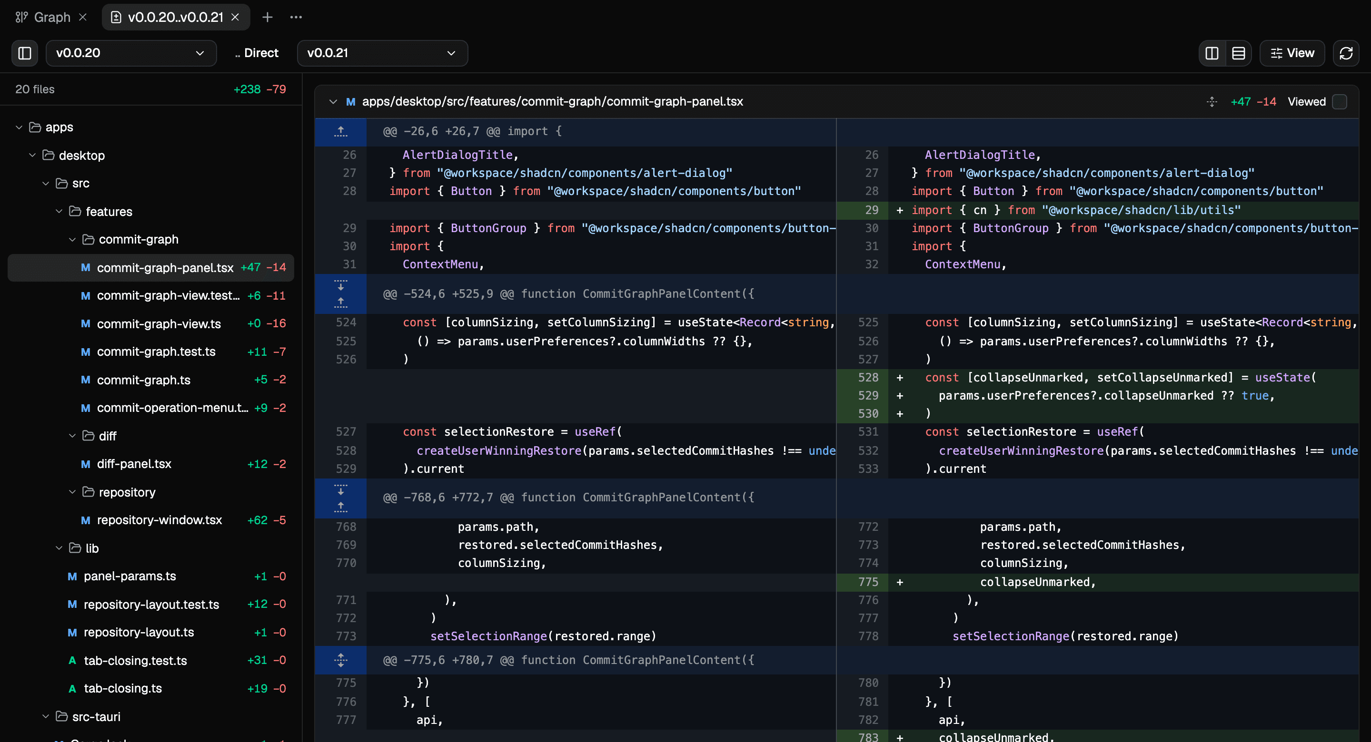Select commit-graph-panel.tsx in file tree
The width and height of the screenshot is (1371, 742).
pyautogui.click(x=151, y=267)
